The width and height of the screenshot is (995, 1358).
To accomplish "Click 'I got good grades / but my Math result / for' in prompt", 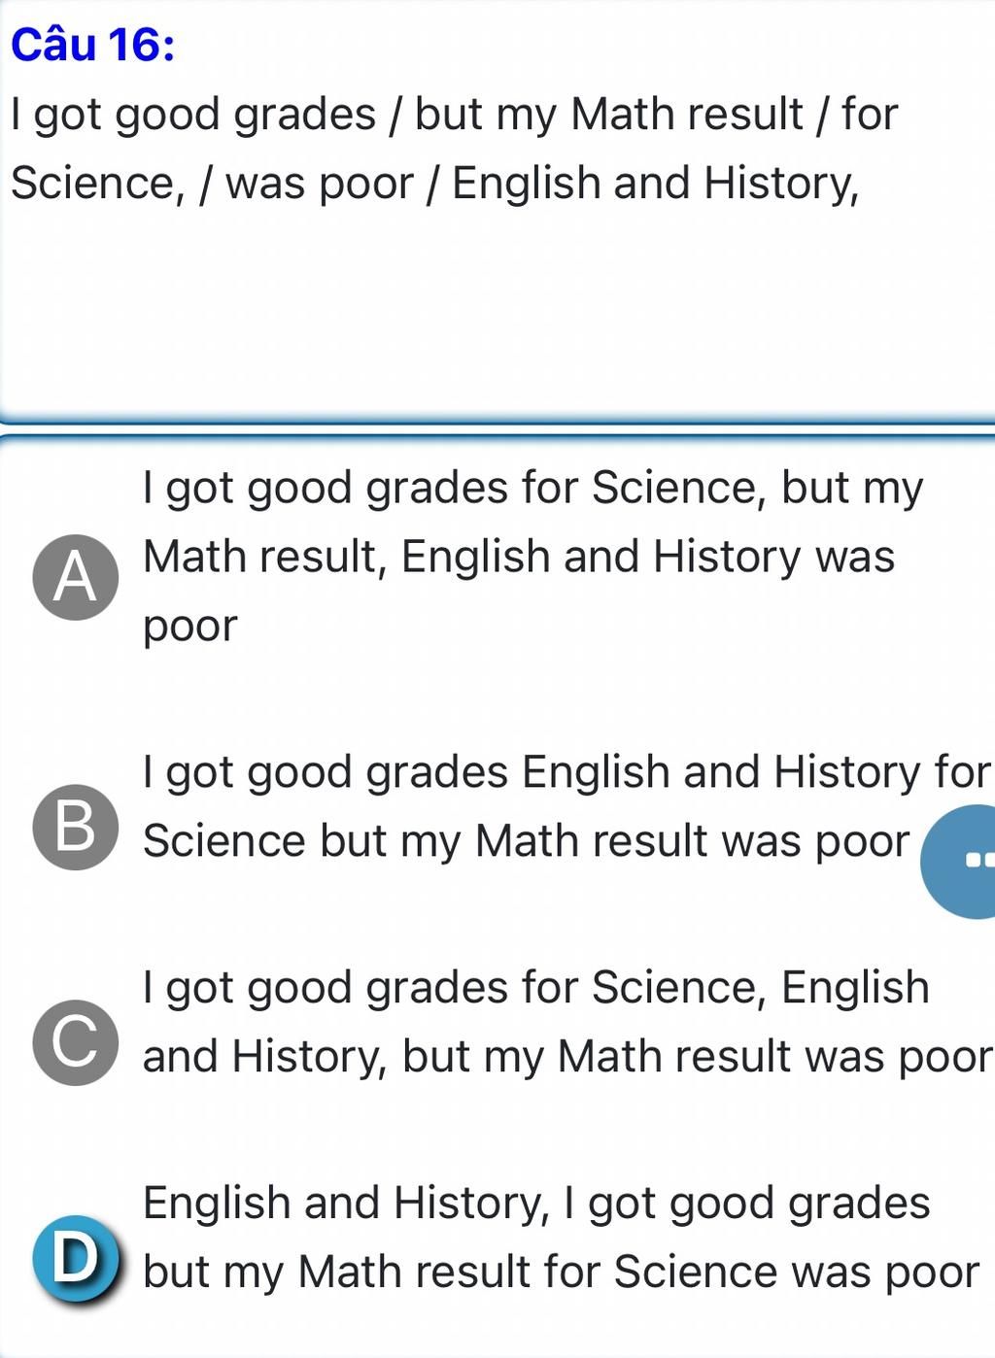I will pos(455,115).
